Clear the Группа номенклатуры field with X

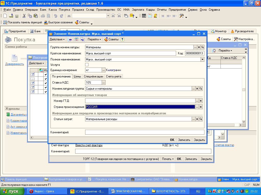coord(199,47)
